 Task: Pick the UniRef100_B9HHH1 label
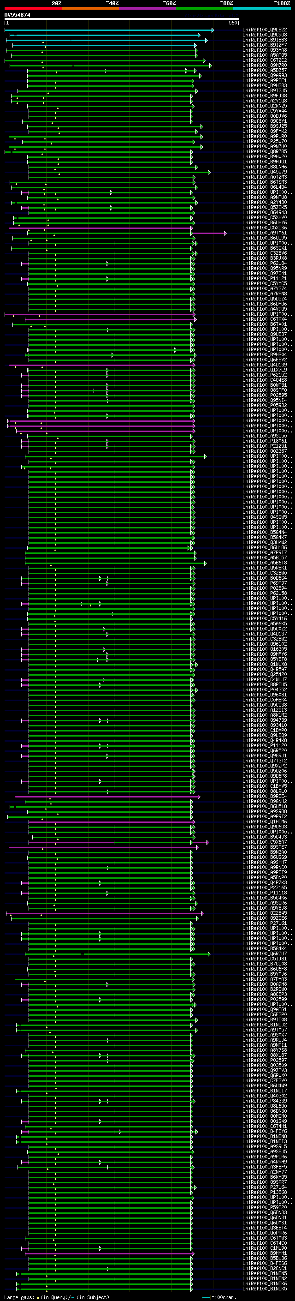click(x=265, y=1253)
